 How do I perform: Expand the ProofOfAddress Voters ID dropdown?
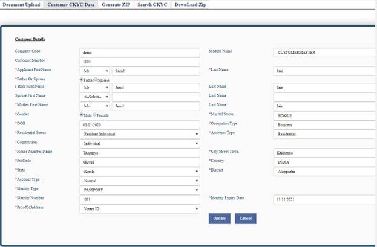tap(140, 209)
